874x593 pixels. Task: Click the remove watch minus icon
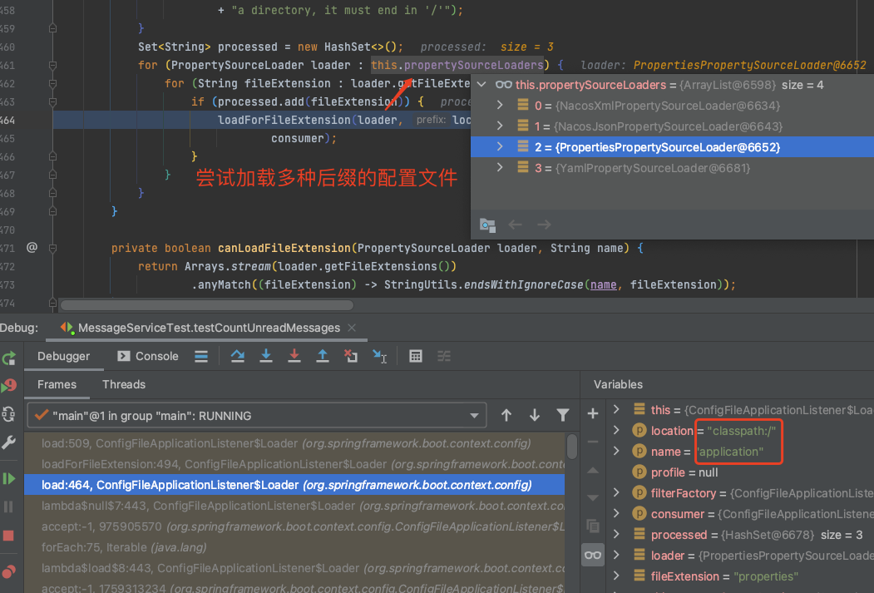(593, 442)
